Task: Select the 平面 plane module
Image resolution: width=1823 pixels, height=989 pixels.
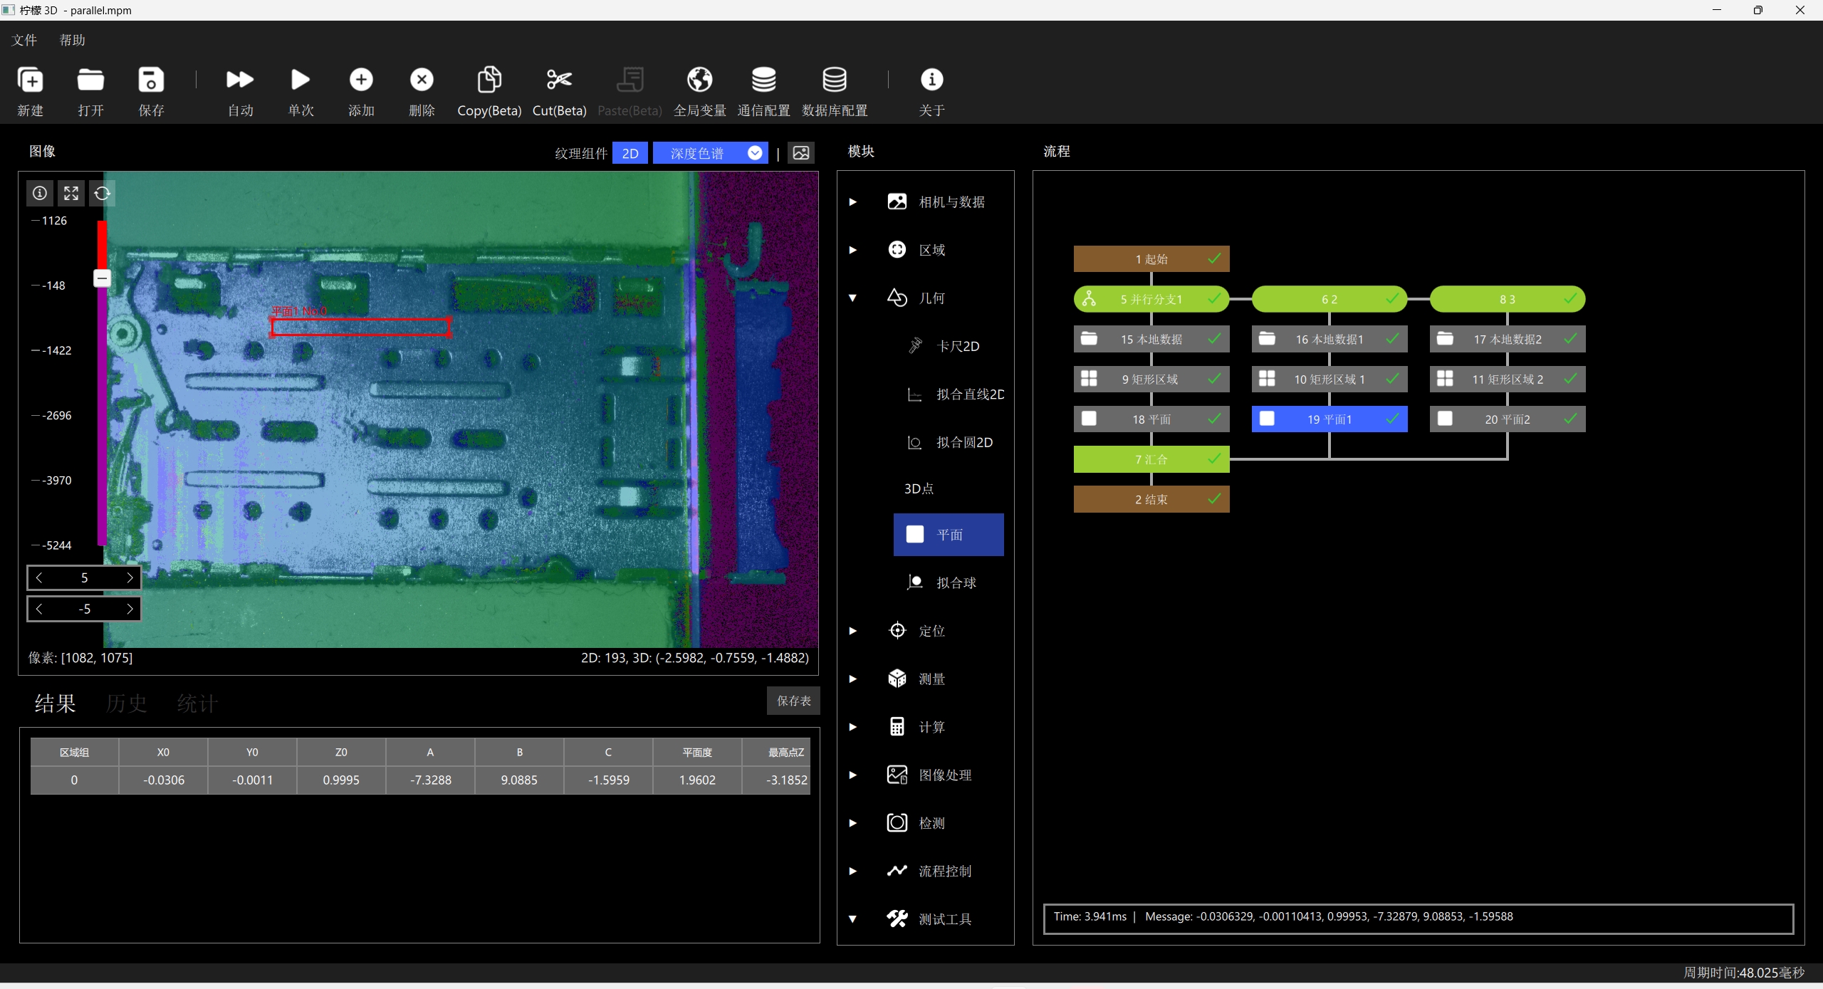Action: pos(949,534)
